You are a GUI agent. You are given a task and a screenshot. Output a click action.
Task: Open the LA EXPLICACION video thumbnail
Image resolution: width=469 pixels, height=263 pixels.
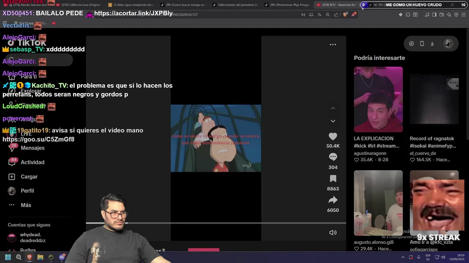pos(378,99)
